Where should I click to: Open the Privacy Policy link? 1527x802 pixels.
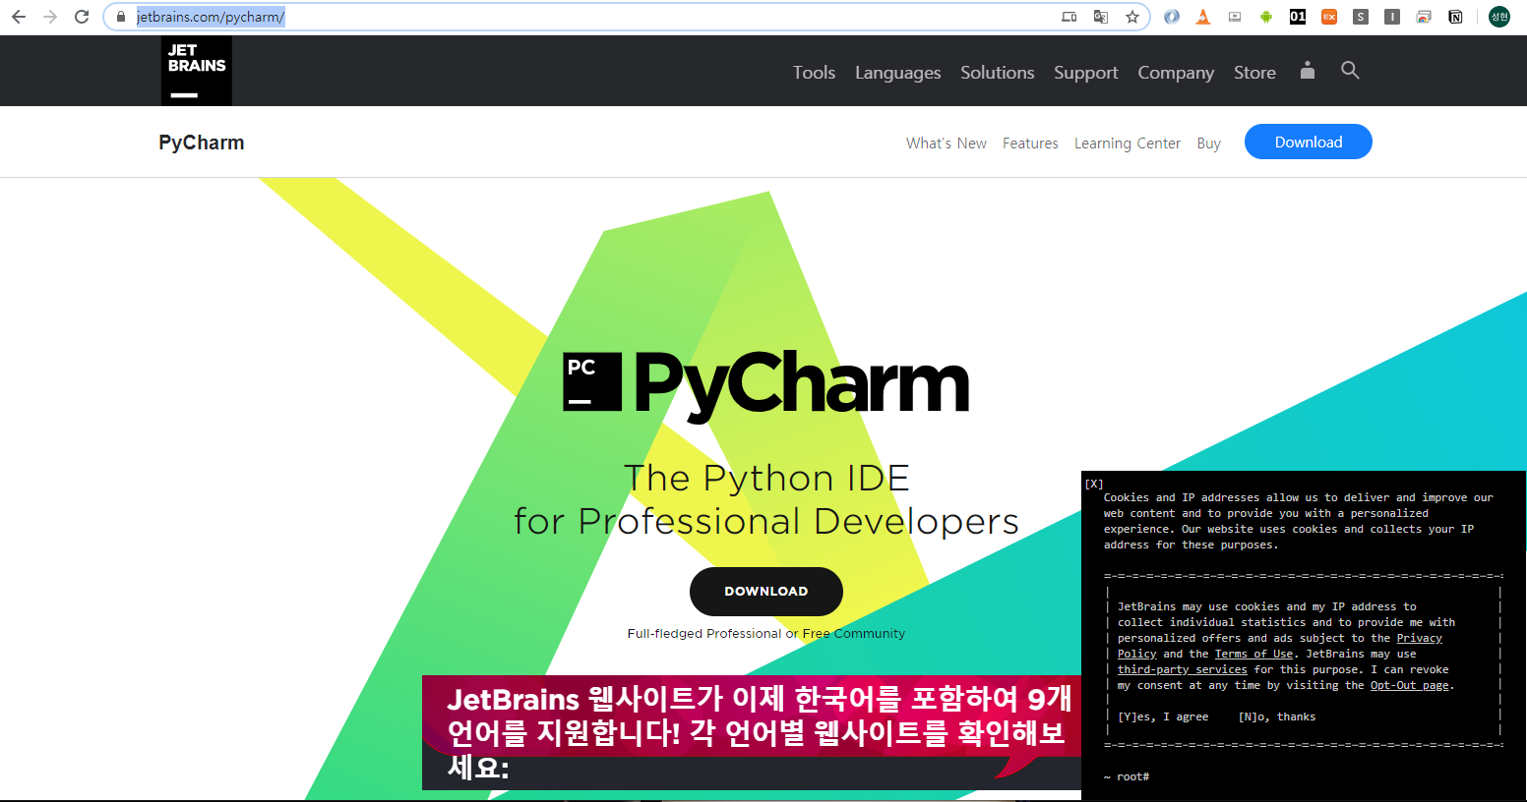(x=1419, y=639)
